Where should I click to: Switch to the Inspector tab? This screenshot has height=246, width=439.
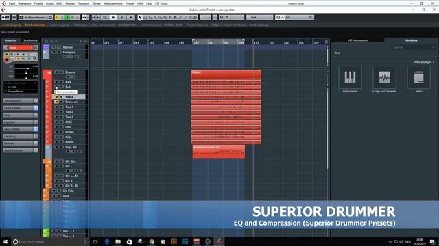(11, 40)
